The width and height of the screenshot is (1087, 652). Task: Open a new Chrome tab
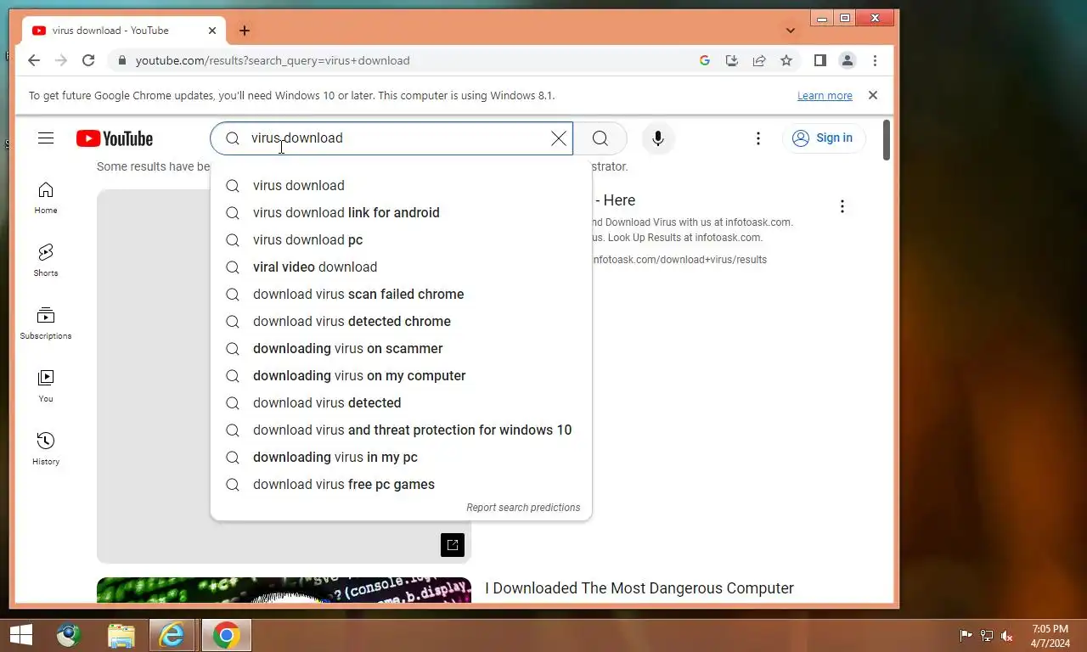click(x=245, y=31)
